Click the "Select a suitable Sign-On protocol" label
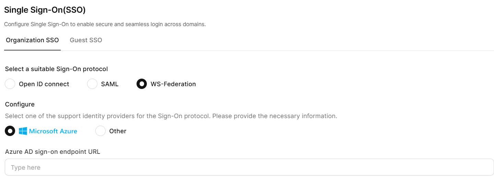494x182 pixels. (x=57, y=69)
